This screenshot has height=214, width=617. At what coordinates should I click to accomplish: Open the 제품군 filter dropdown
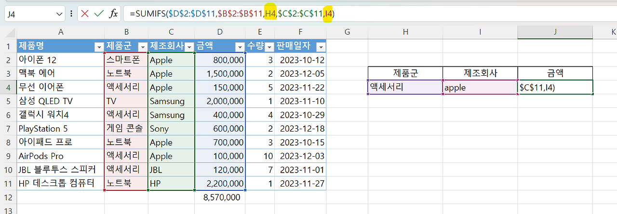click(x=143, y=47)
